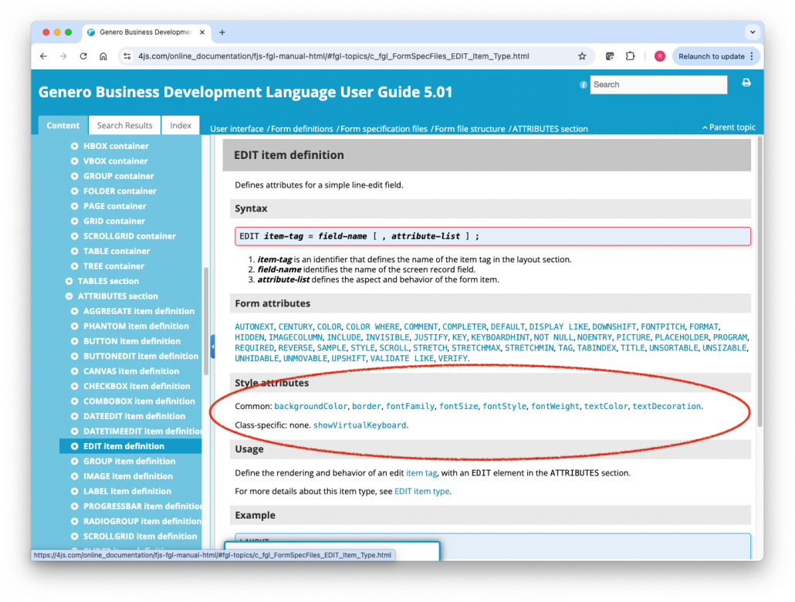795x602 pixels.
Task: Open Form specification files breadcrumb
Action: click(384, 129)
